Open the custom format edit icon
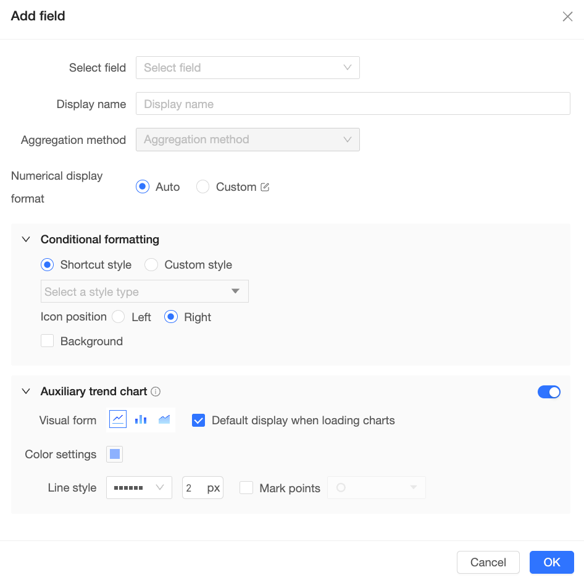Image resolution: width=584 pixels, height=583 pixels. pos(265,187)
